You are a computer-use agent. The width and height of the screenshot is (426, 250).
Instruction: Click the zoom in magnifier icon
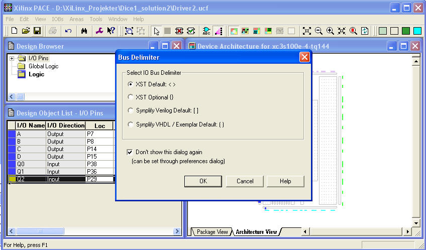(x=330, y=31)
